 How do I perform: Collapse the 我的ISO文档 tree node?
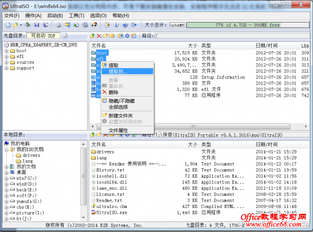7,149
